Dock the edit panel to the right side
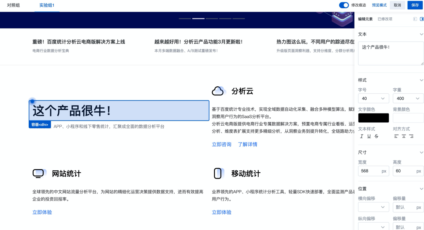The height and width of the screenshot is (230, 424). (x=422, y=19)
